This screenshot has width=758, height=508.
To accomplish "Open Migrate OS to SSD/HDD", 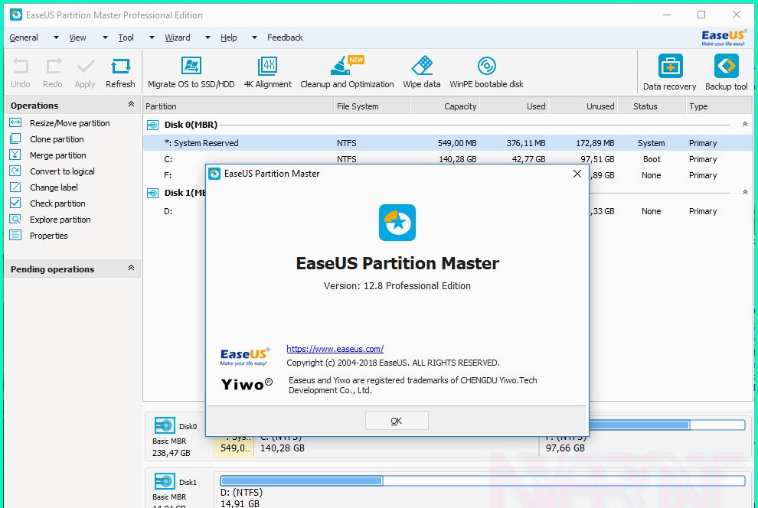I will pyautogui.click(x=191, y=73).
